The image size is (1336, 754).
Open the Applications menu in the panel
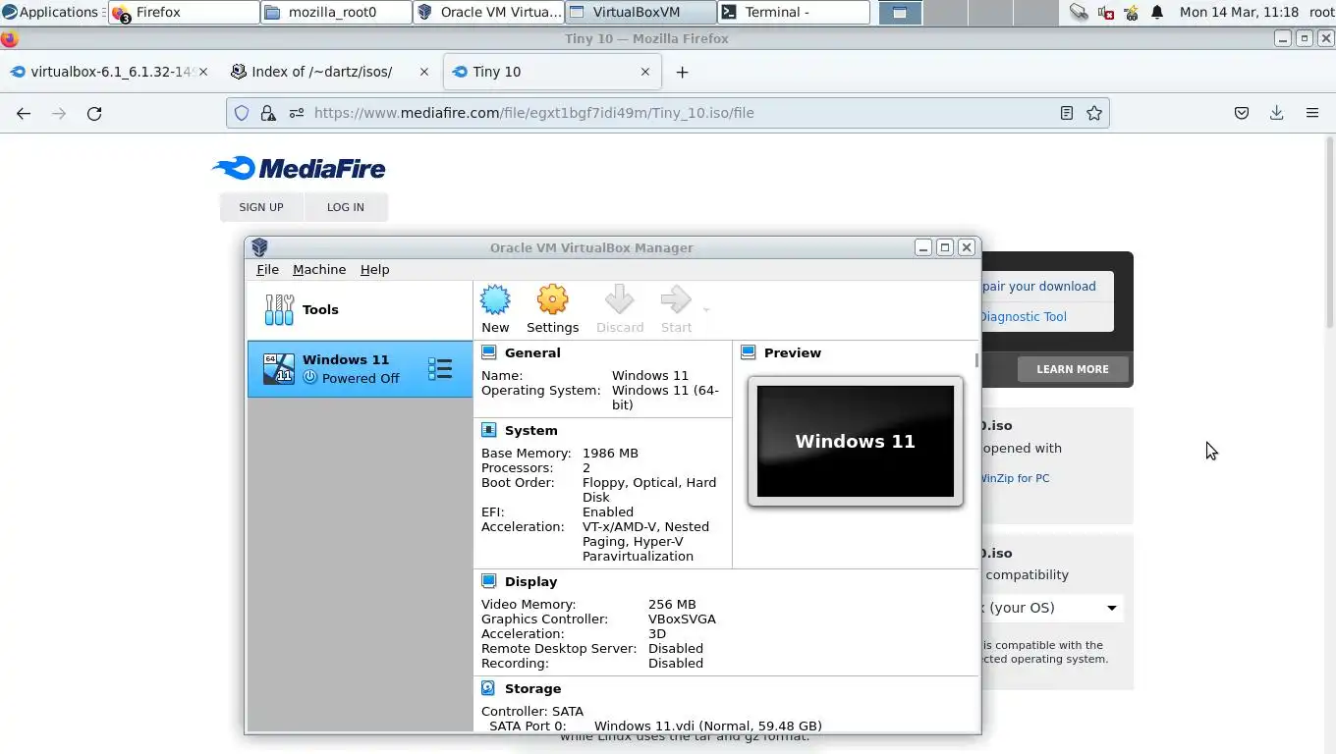point(51,12)
